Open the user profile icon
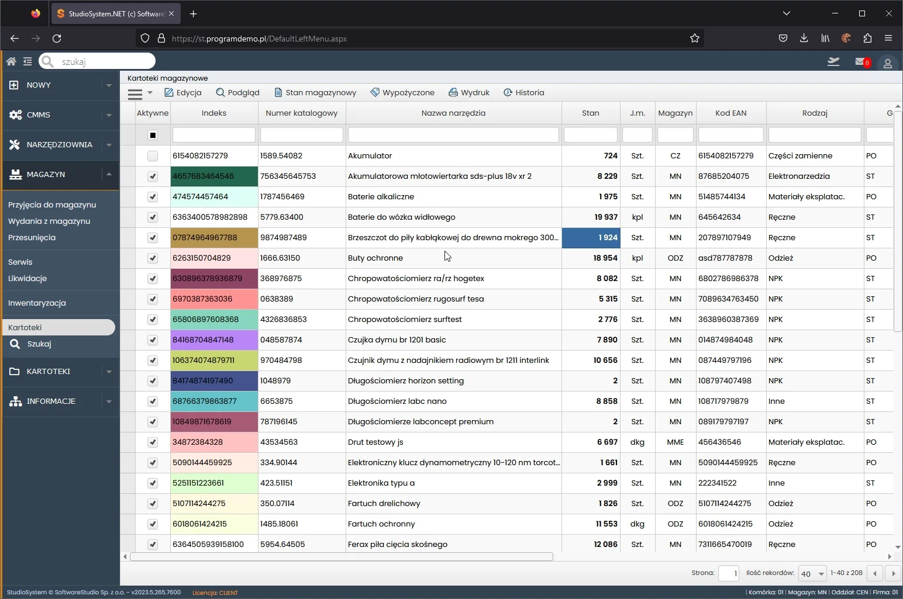 (887, 63)
